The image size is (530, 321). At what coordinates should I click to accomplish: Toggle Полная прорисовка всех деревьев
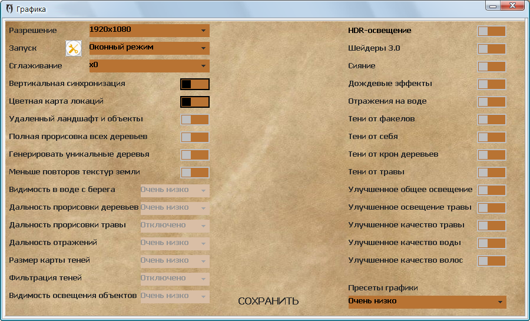[x=195, y=137]
